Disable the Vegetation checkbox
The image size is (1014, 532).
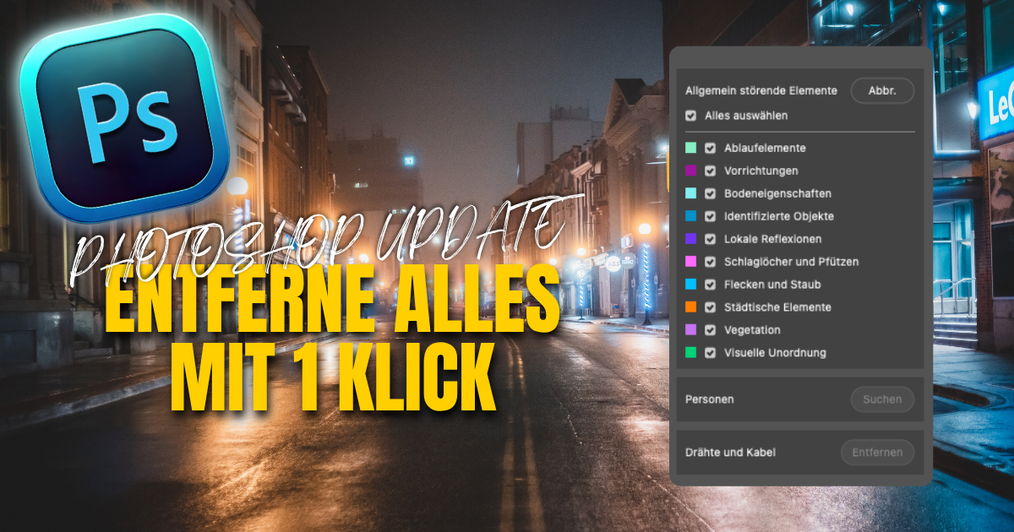711,330
